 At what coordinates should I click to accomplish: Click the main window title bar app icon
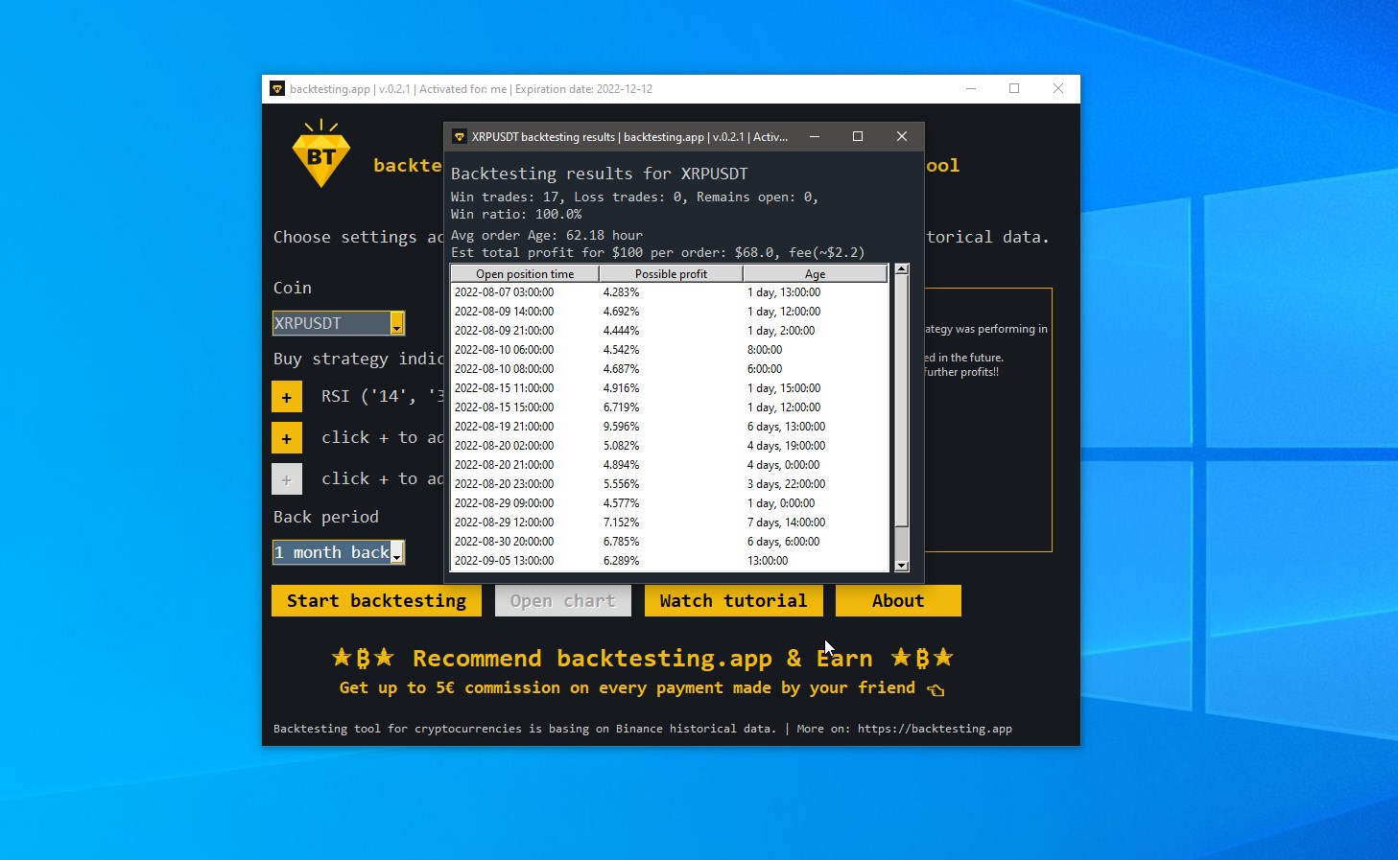[x=277, y=88]
